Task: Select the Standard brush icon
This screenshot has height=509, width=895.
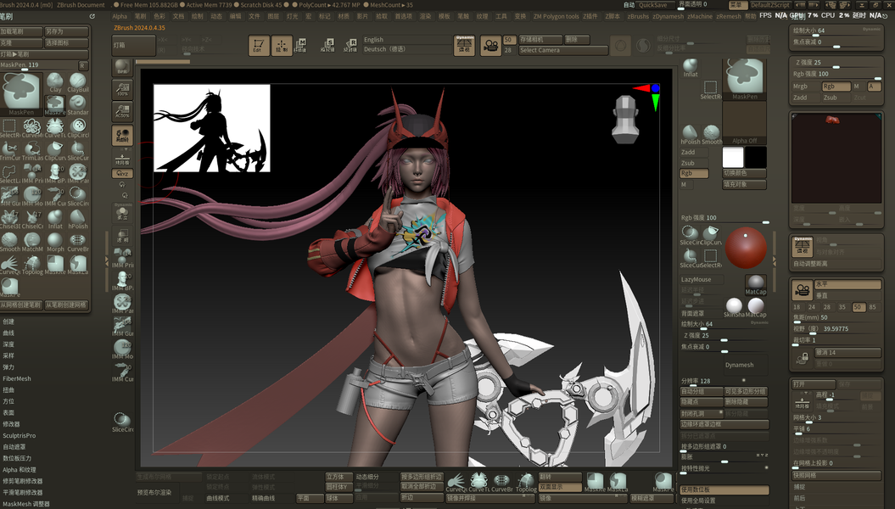Action: coord(78,104)
